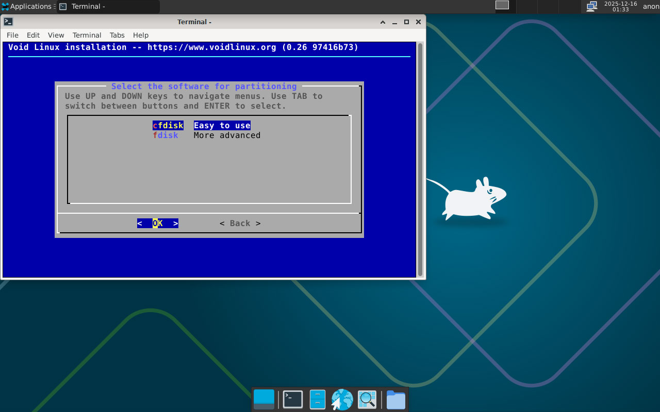660x412 pixels.
Task: Open the Web Browser globe icon
Action: 342,400
